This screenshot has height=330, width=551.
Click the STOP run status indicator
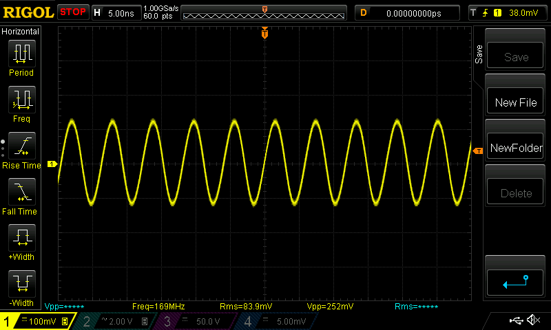[73, 12]
